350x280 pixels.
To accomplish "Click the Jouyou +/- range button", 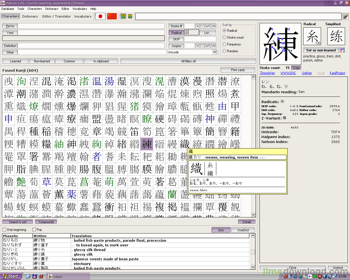I will click(x=208, y=46).
